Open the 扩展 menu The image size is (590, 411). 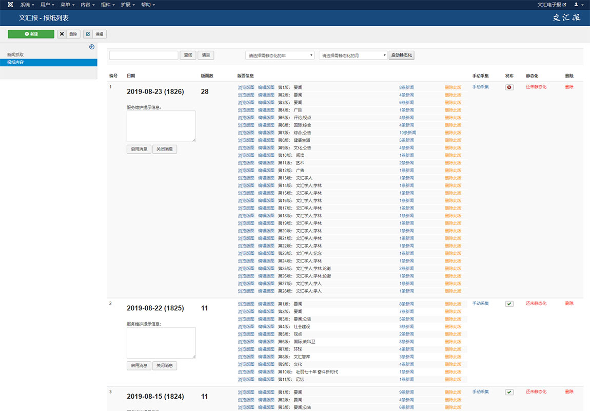[128, 5]
